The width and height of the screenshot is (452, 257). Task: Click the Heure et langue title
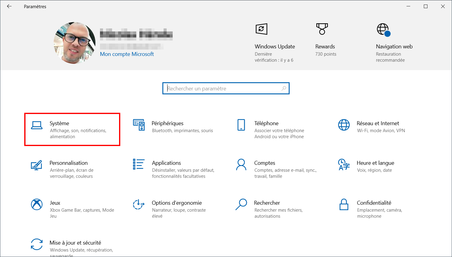[x=375, y=163]
